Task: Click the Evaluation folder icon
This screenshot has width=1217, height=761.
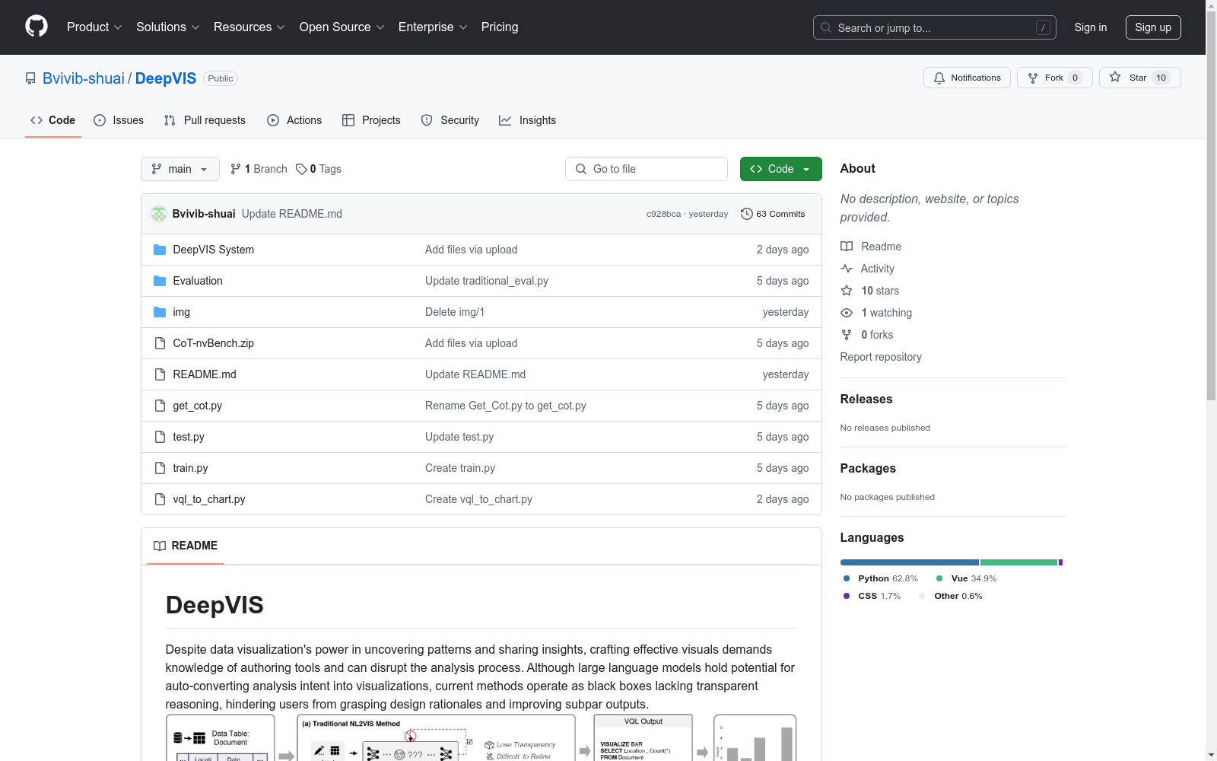Action: click(x=160, y=281)
